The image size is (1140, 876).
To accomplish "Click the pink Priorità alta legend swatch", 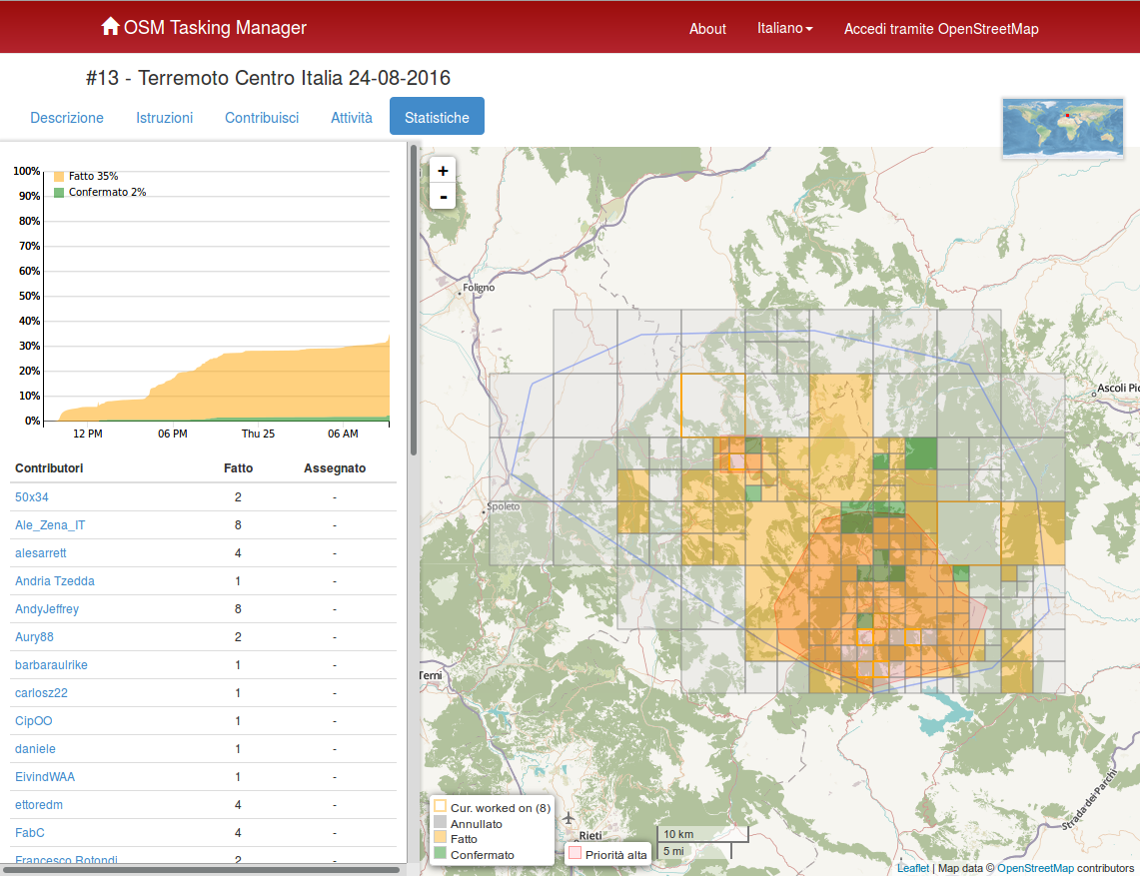I will click(x=574, y=854).
